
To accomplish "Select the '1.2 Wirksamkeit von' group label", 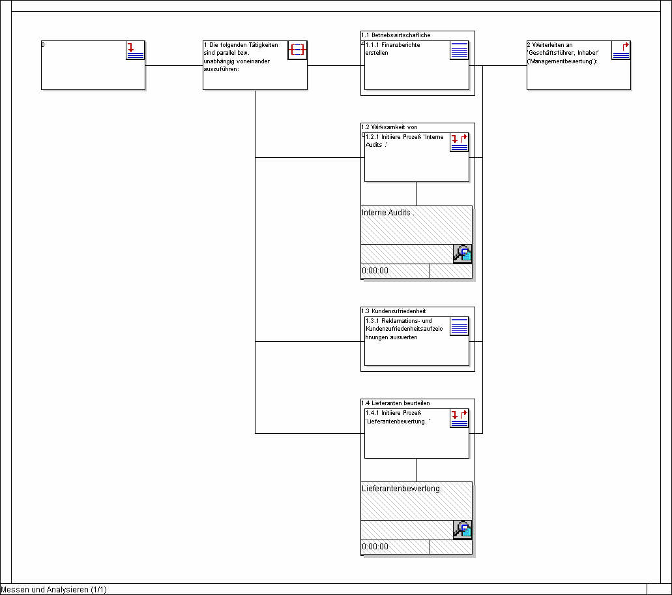I will pos(389,127).
